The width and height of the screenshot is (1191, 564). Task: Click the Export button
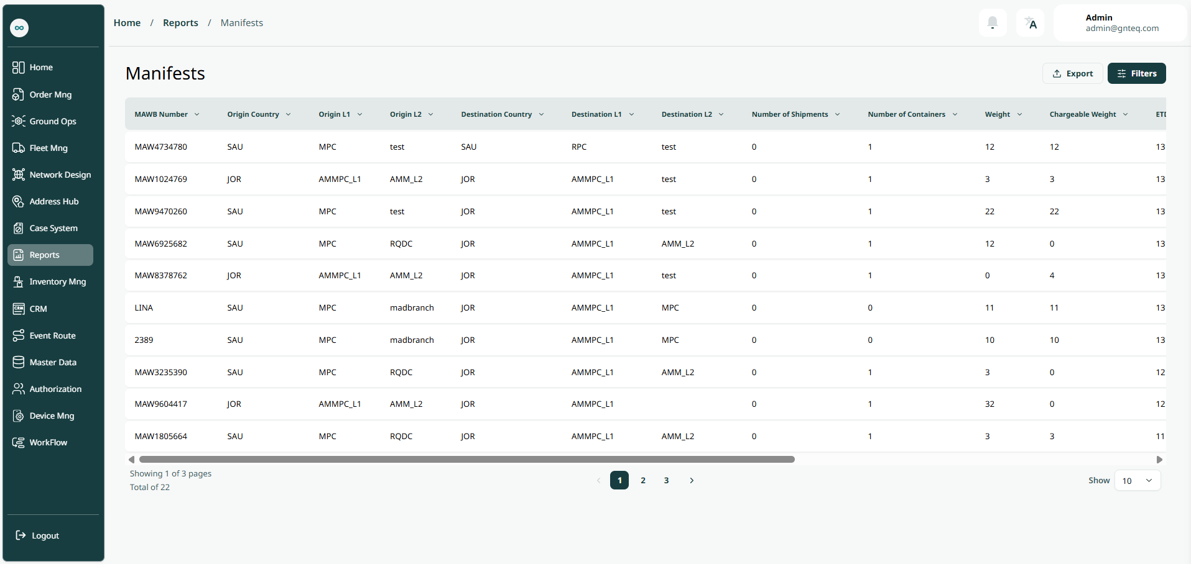pyautogui.click(x=1072, y=73)
